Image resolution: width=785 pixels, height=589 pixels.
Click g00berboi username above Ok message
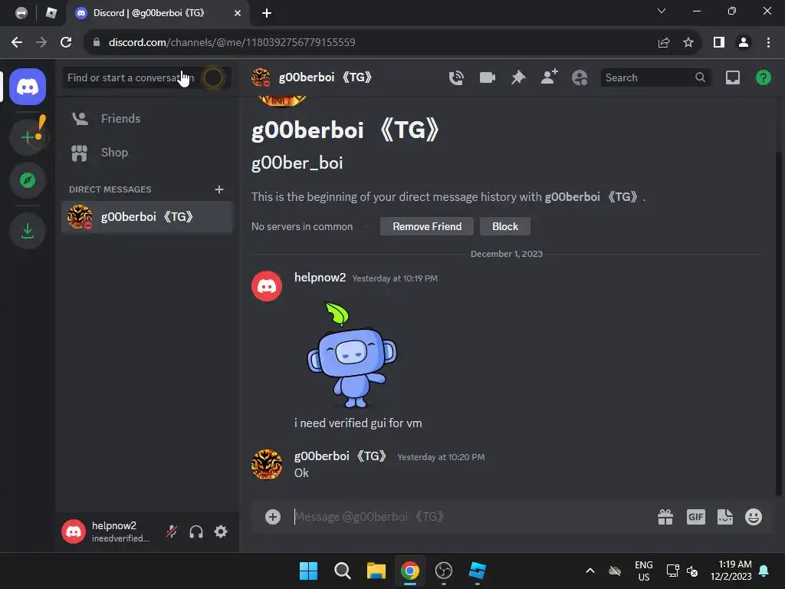tap(340, 456)
